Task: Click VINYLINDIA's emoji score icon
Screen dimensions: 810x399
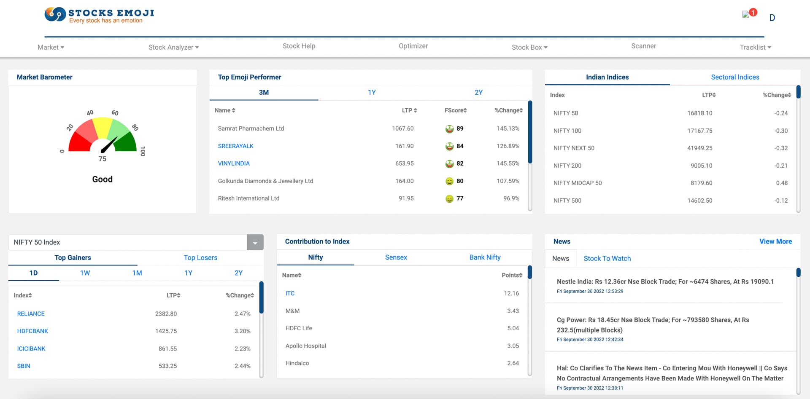Action: click(x=449, y=163)
